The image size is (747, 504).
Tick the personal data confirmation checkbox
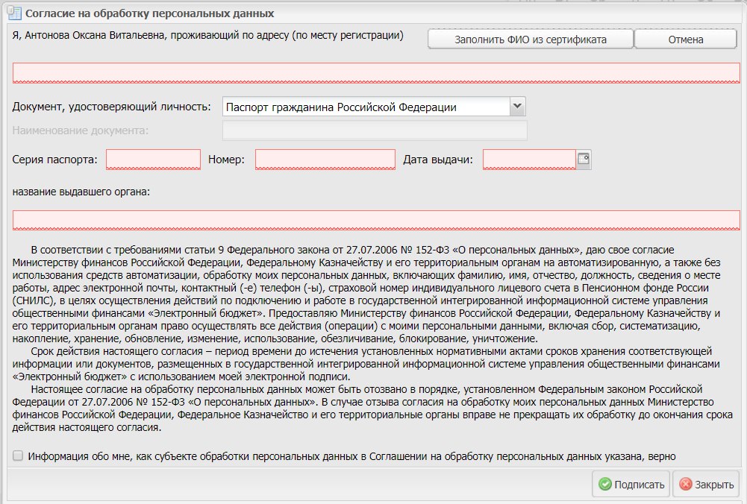[18, 456]
